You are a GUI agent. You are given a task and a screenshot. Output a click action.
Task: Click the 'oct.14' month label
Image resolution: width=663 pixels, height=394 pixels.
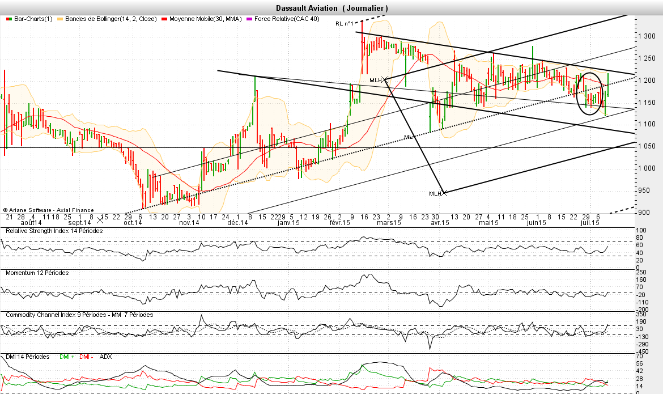click(x=133, y=223)
